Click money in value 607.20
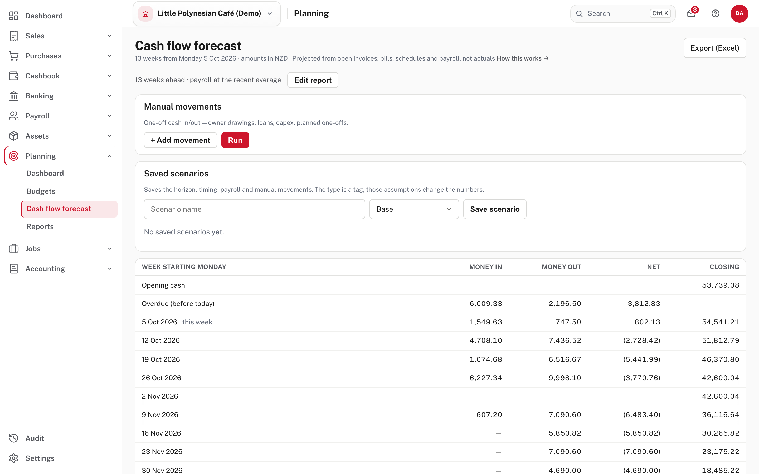This screenshot has height=474, width=759. pos(489,415)
